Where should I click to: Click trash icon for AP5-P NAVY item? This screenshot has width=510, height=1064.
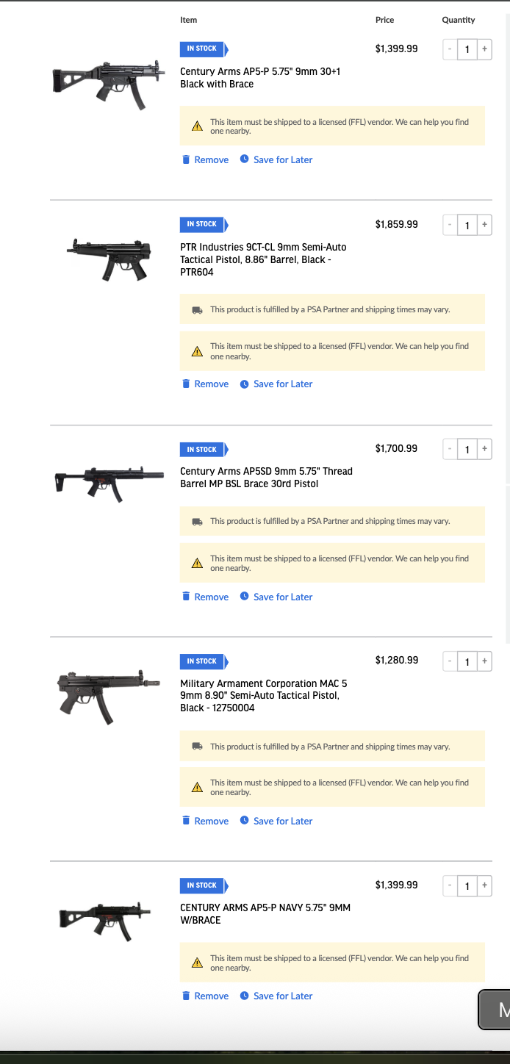(186, 996)
